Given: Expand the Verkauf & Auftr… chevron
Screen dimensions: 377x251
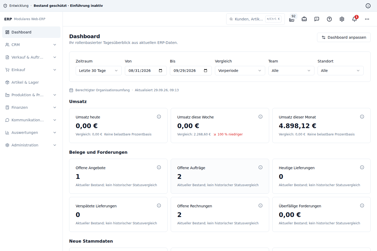Looking at the screenshot, I should [x=55, y=57].
